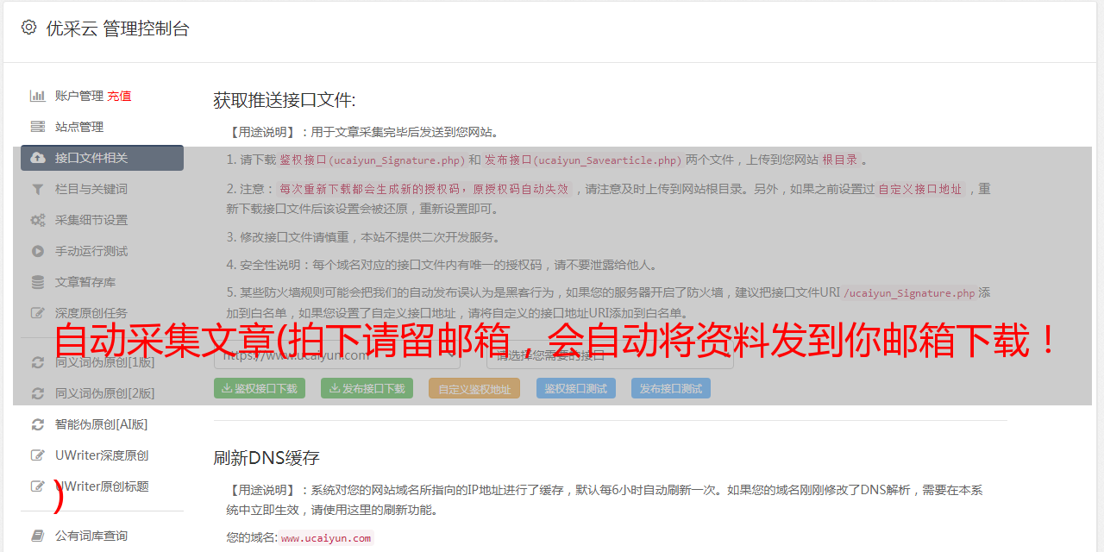This screenshot has height=552, width=1104.
Task: Click the play icon for 手动运行测试
Action: pyautogui.click(x=38, y=251)
